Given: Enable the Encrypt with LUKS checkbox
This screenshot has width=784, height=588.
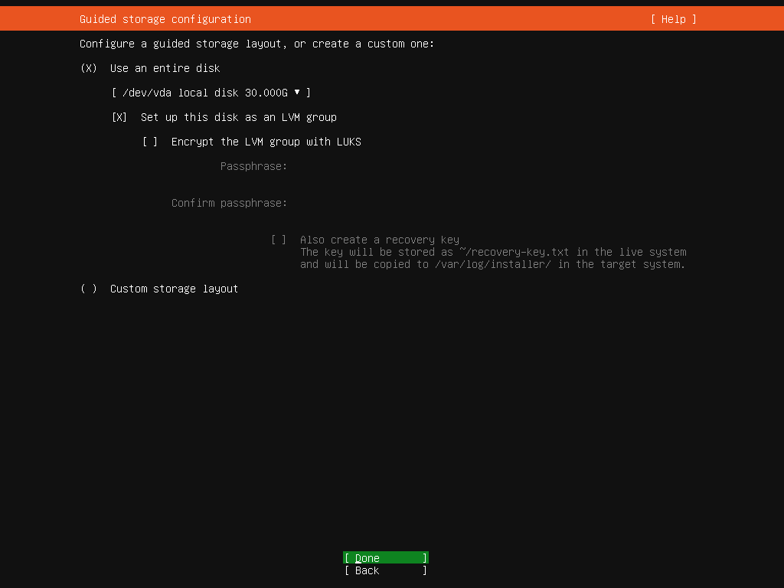Looking at the screenshot, I should tap(150, 142).
